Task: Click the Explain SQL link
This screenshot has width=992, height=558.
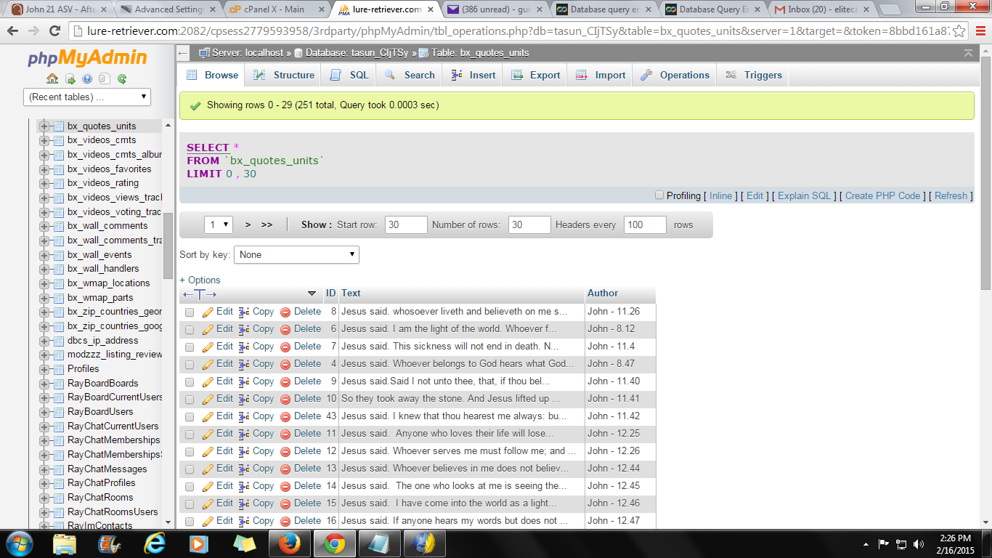Action: (x=804, y=195)
